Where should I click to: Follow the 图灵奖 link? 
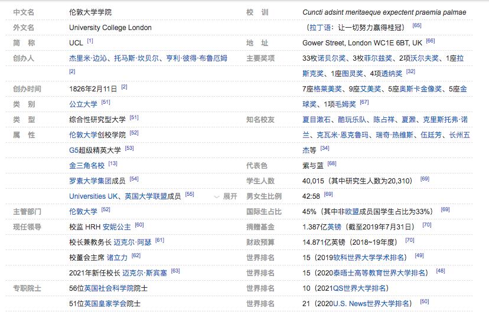pyautogui.click(x=353, y=74)
